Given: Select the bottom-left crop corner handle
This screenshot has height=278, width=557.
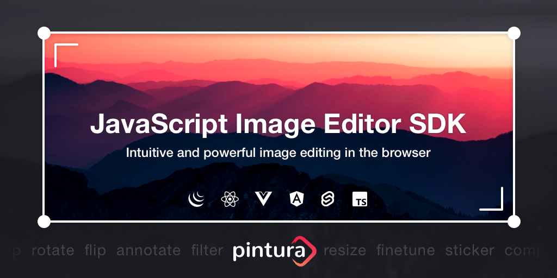Looking at the screenshot, I should pyautogui.click(x=44, y=222).
